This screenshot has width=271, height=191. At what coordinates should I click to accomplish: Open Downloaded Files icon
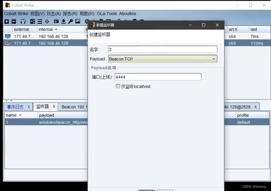pyautogui.click(x=64, y=22)
